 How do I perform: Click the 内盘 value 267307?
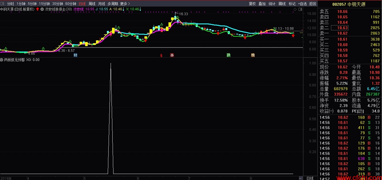(x=373, y=94)
